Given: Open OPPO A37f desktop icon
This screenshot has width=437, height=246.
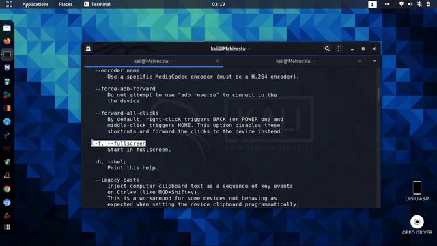Looking at the screenshot, I should 417,191.
